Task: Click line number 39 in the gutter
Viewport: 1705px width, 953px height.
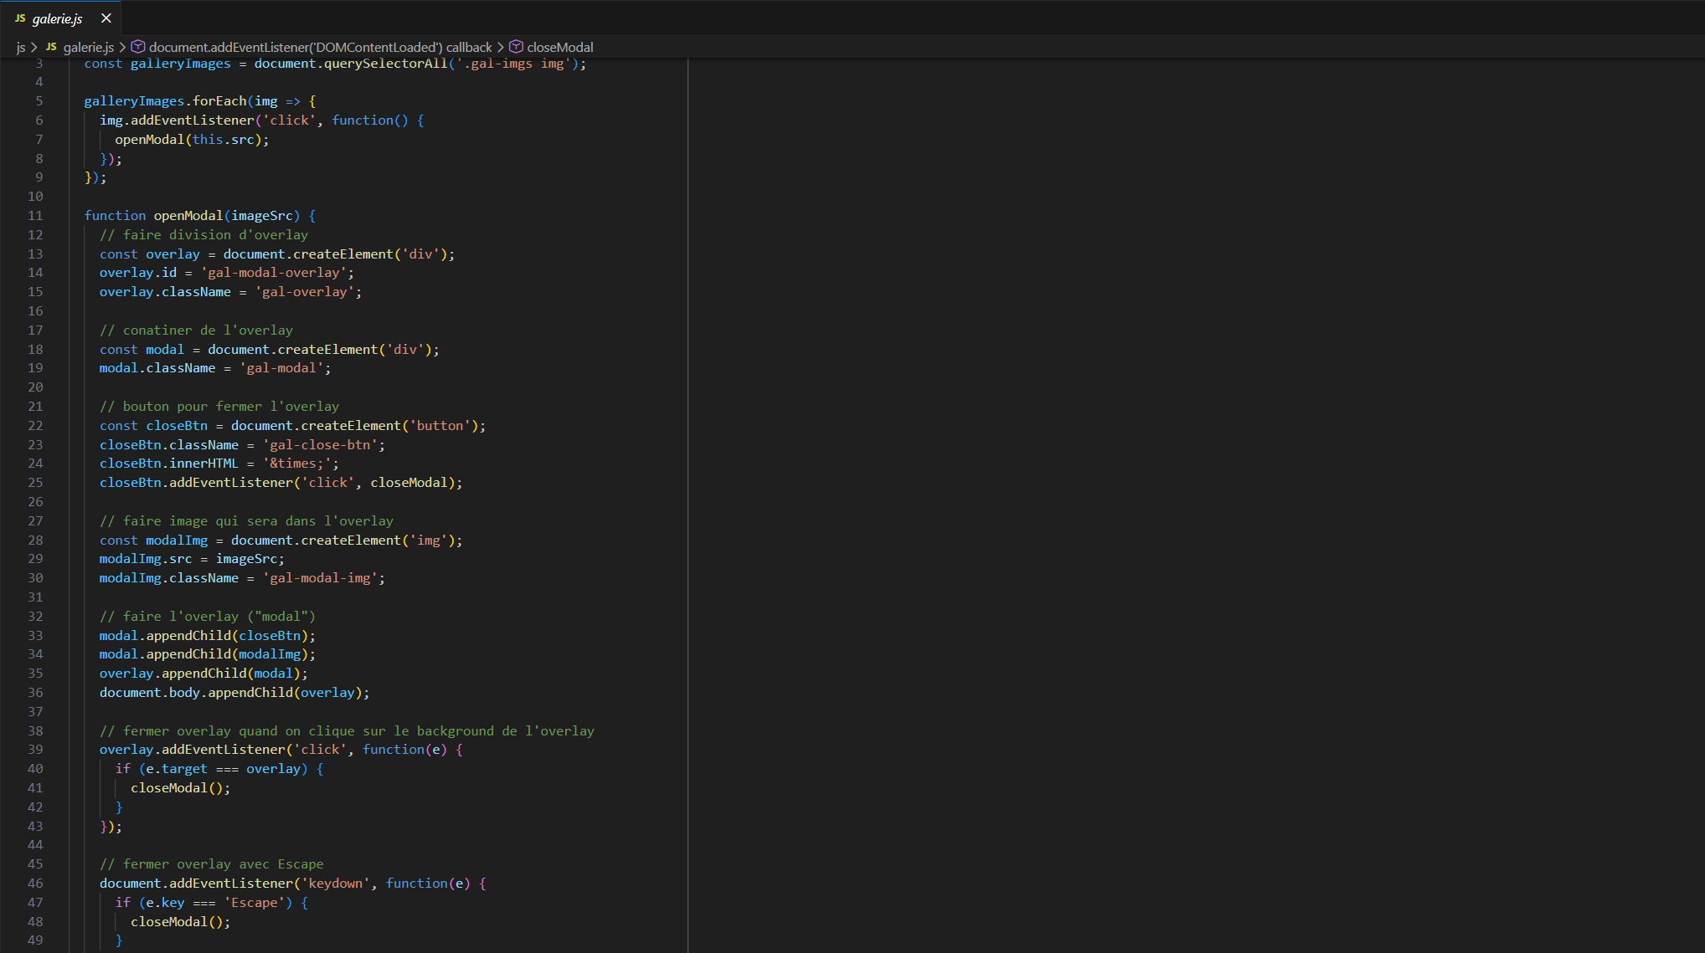Action: pos(35,750)
